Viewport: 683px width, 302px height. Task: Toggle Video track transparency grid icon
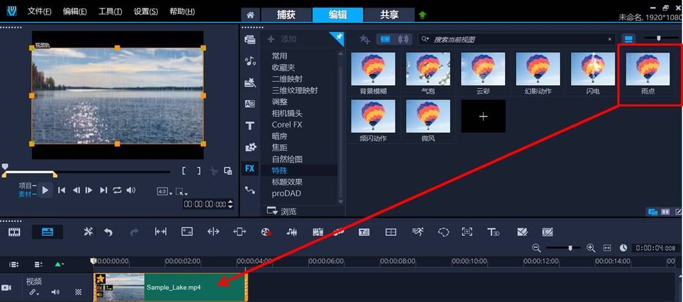pyautogui.click(x=78, y=292)
